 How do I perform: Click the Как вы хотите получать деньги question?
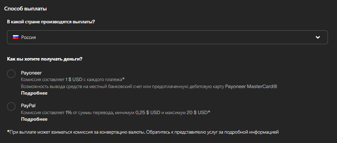tap(45, 59)
